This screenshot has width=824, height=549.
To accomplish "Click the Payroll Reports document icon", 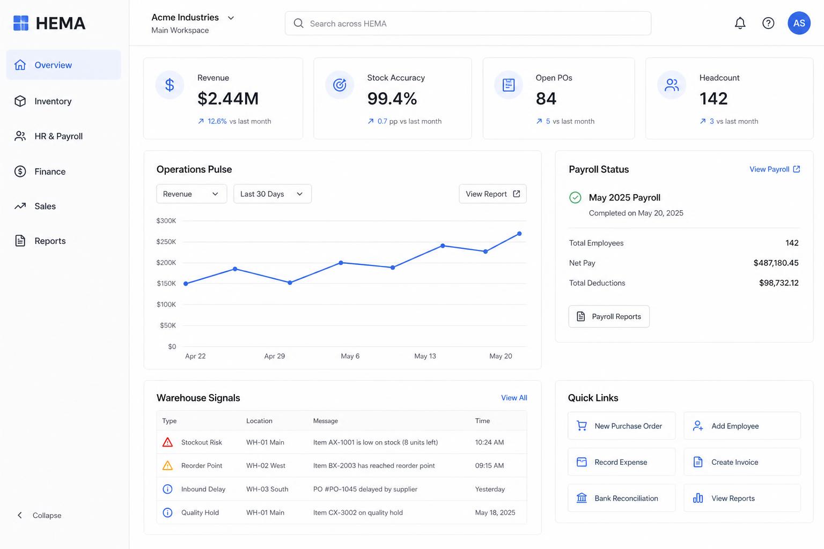I will (x=581, y=316).
